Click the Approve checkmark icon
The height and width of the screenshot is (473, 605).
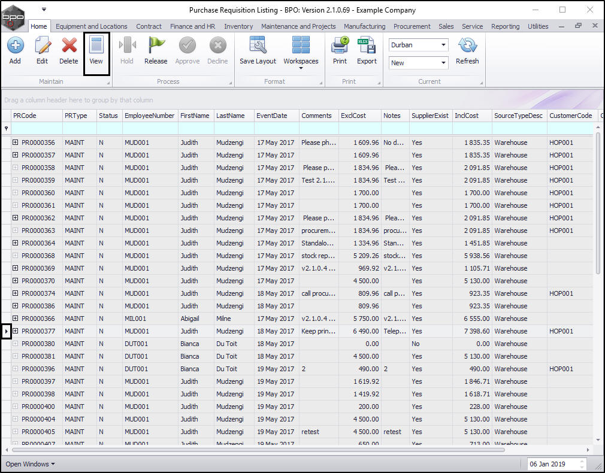pos(187,46)
